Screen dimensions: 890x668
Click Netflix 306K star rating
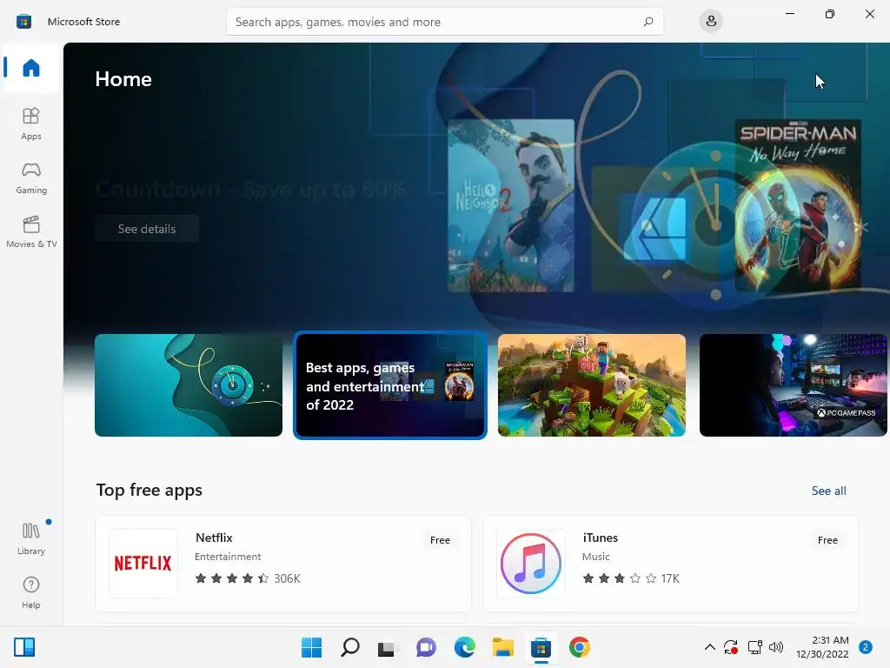point(248,578)
